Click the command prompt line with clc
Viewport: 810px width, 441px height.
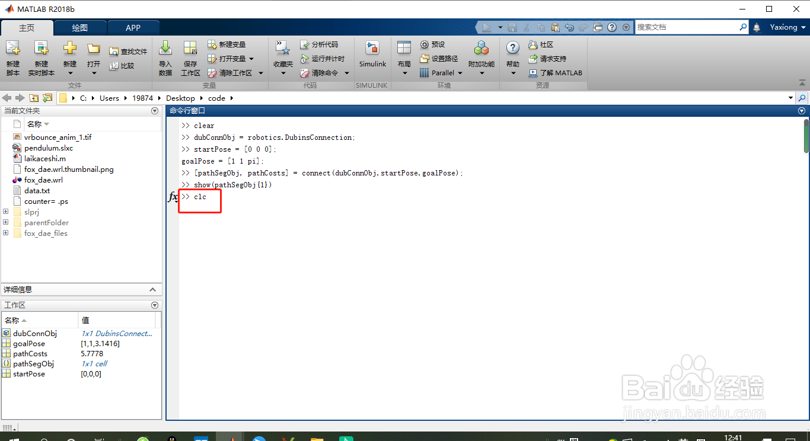point(194,197)
